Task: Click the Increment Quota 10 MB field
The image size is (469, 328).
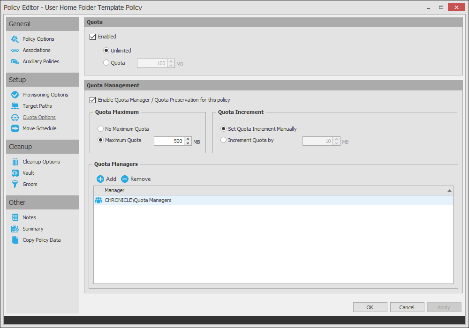Action: click(318, 141)
